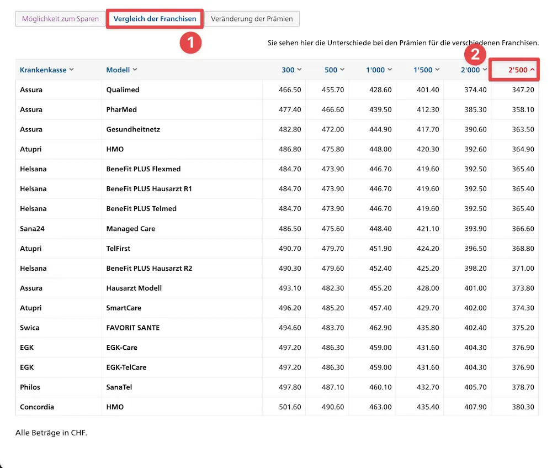Viewport: 552px width, 468px height.
Task: Sort by the 1'000 franchise column
Action: (379, 70)
